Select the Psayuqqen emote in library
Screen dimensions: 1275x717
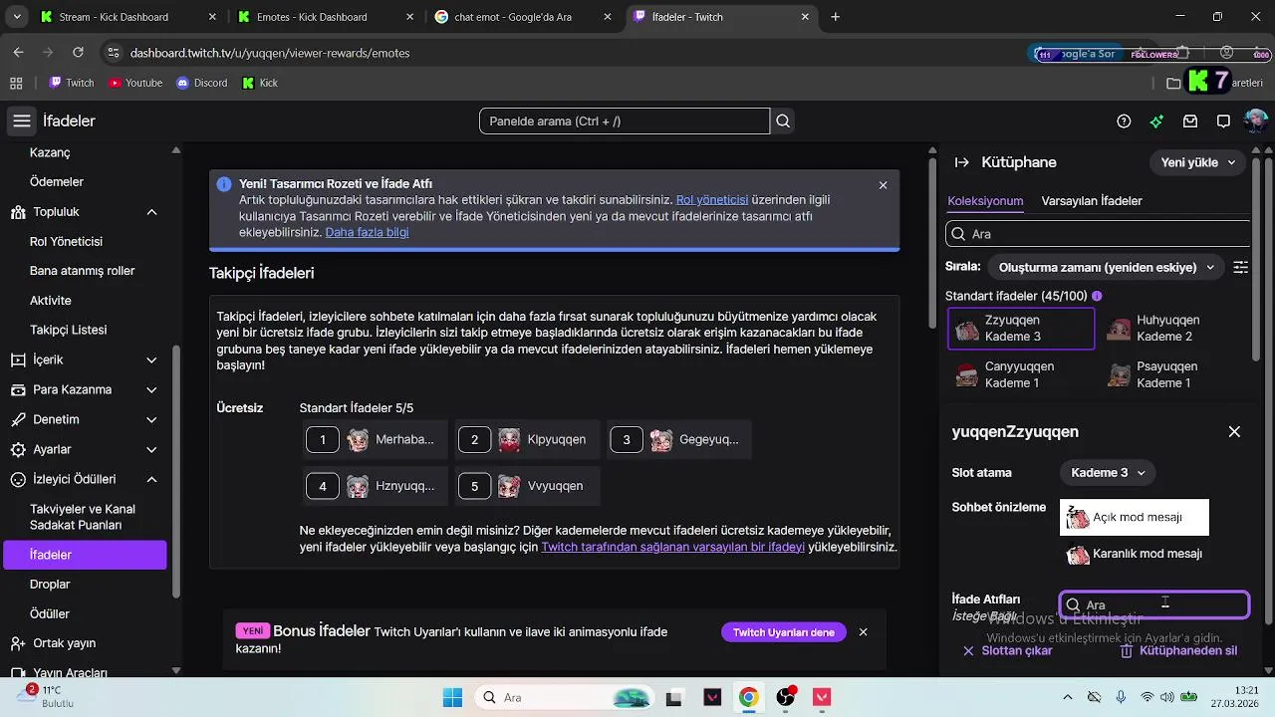(1173, 374)
